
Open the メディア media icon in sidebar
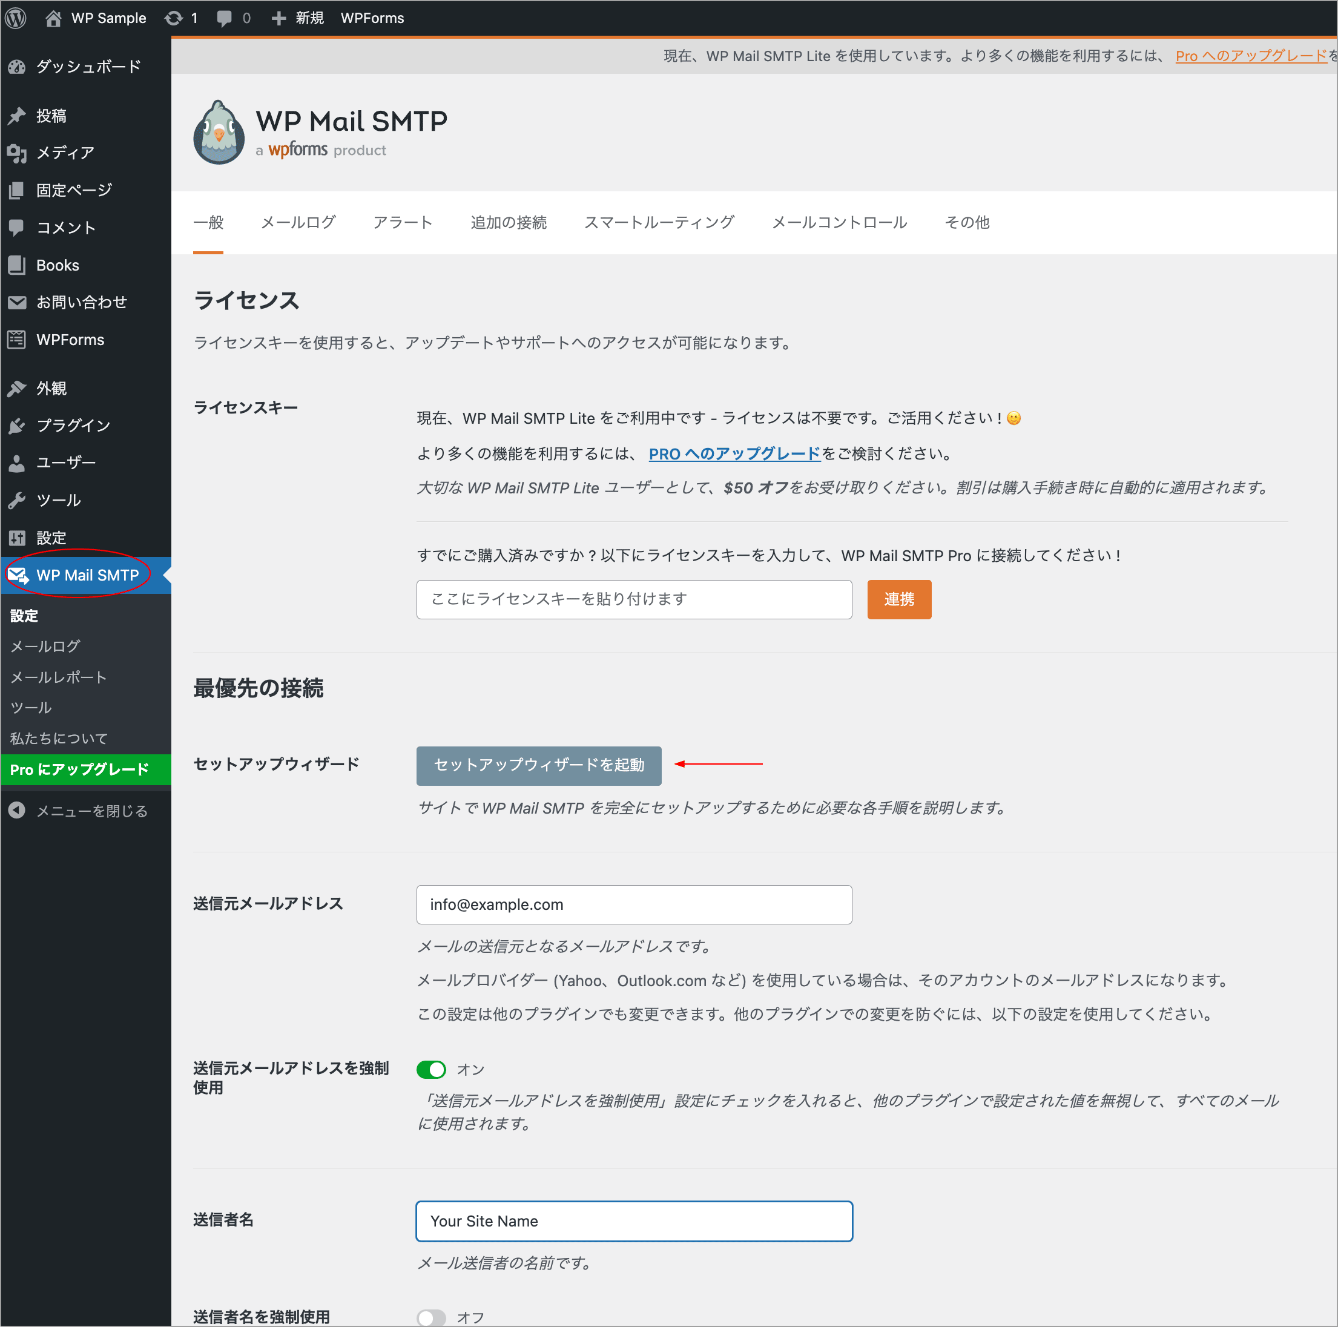(x=18, y=153)
